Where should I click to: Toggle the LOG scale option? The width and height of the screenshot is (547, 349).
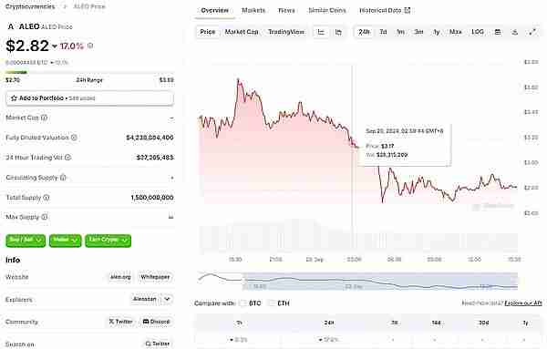(477, 32)
